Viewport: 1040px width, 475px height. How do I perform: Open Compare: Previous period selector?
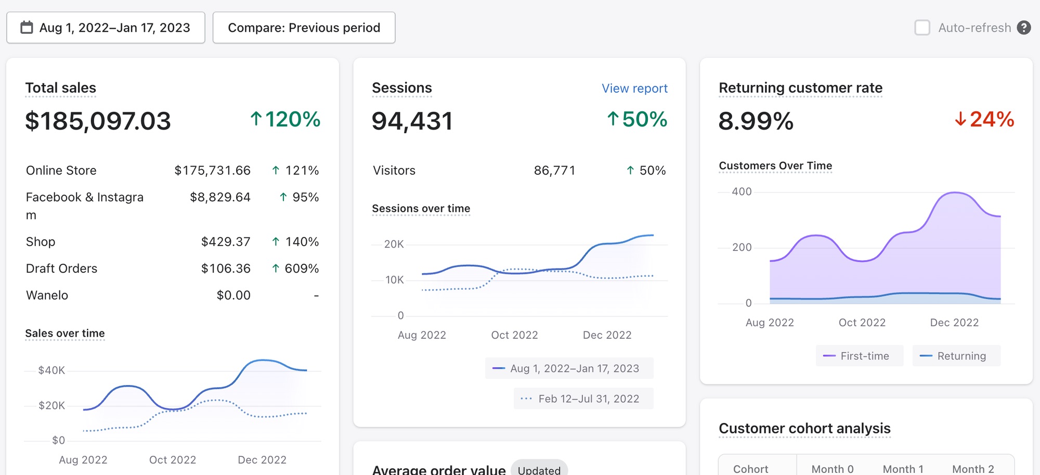pyautogui.click(x=304, y=28)
